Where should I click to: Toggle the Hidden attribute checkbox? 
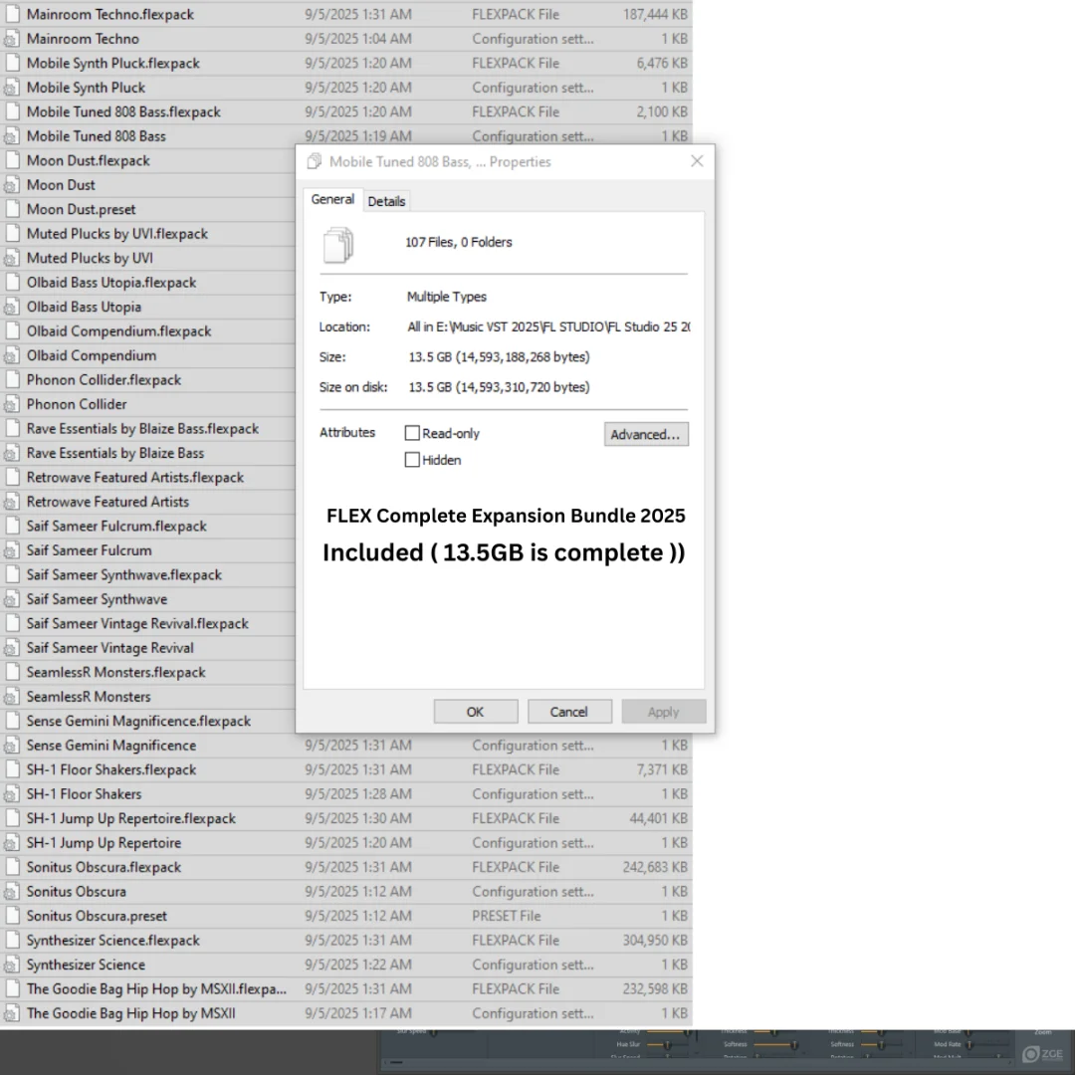[x=412, y=461]
